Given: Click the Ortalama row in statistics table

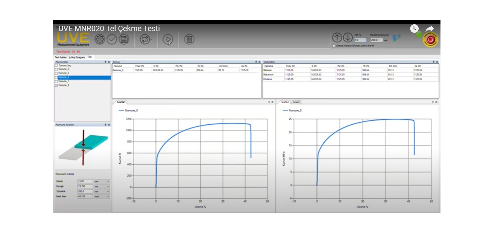Looking at the screenshot, I should click(x=351, y=79).
